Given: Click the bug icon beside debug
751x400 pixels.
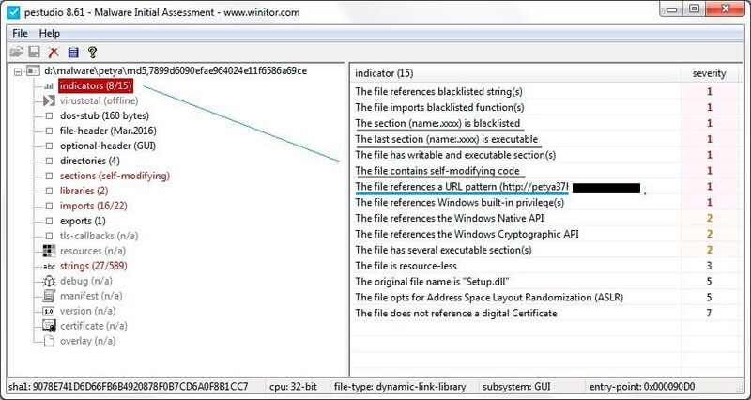Looking at the screenshot, I should pyautogui.click(x=49, y=281).
